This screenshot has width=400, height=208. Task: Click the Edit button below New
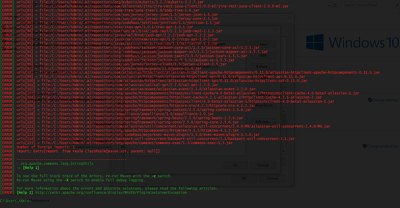(263, 55)
